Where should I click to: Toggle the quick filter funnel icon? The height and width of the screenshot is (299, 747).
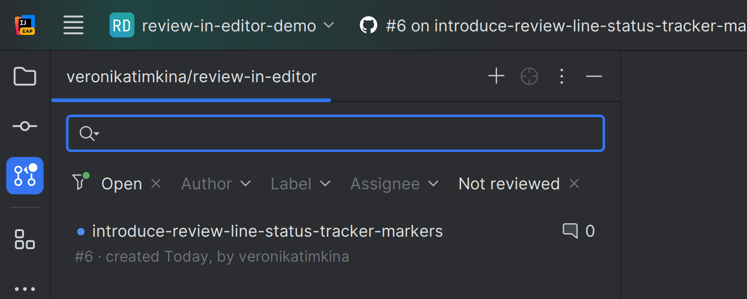click(80, 182)
